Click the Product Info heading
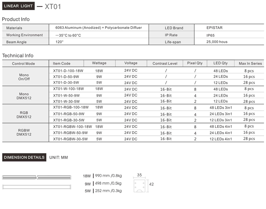This screenshot has width=266, height=209. point(16,19)
